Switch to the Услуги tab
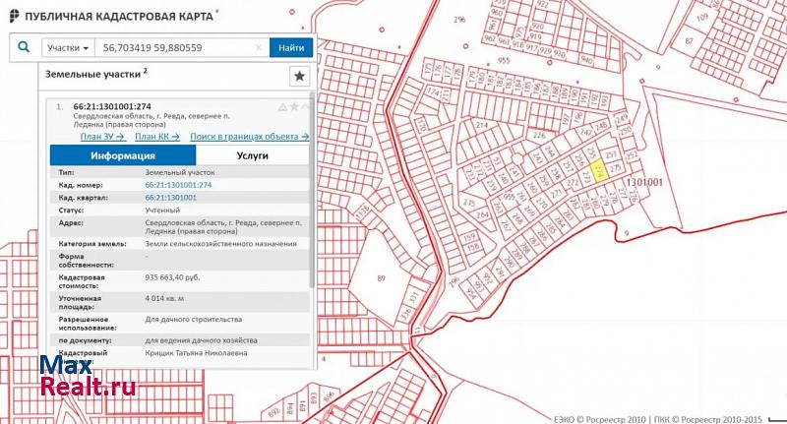The image size is (787, 424). 253,155
